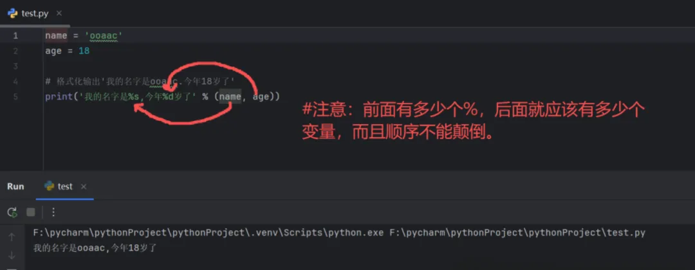Viewport: 695px width, 270px height.
Task: Stop the running process
Action: [x=31, y=212]
